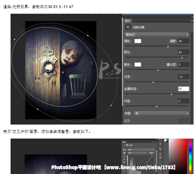
Task: Open the Curves preset dropdown
Action: 141,150
